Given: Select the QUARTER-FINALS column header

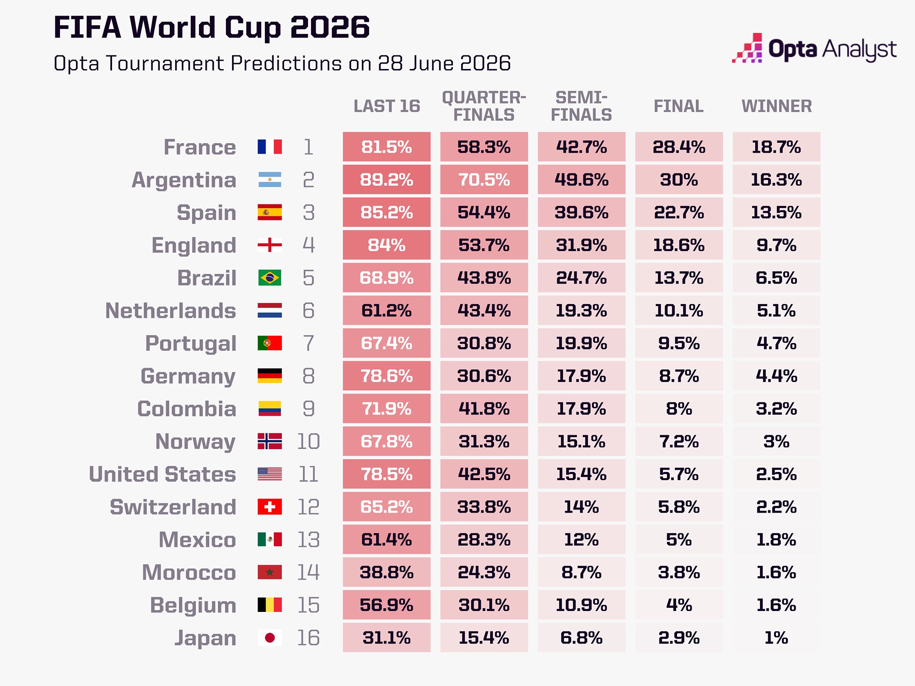Looking at the screenshot, I should (x=484, y=106).
